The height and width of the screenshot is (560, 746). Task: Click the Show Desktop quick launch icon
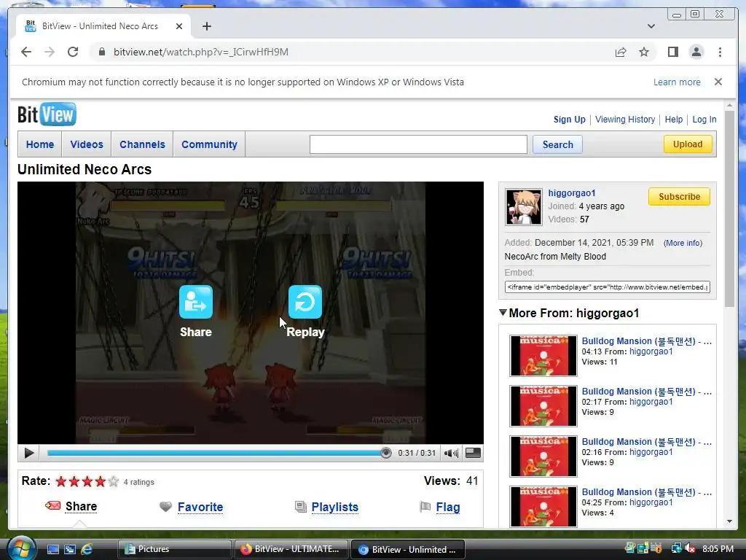click(x=52, y=549)
